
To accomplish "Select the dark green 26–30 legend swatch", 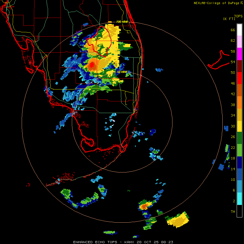I will click(x=239, y=138).
